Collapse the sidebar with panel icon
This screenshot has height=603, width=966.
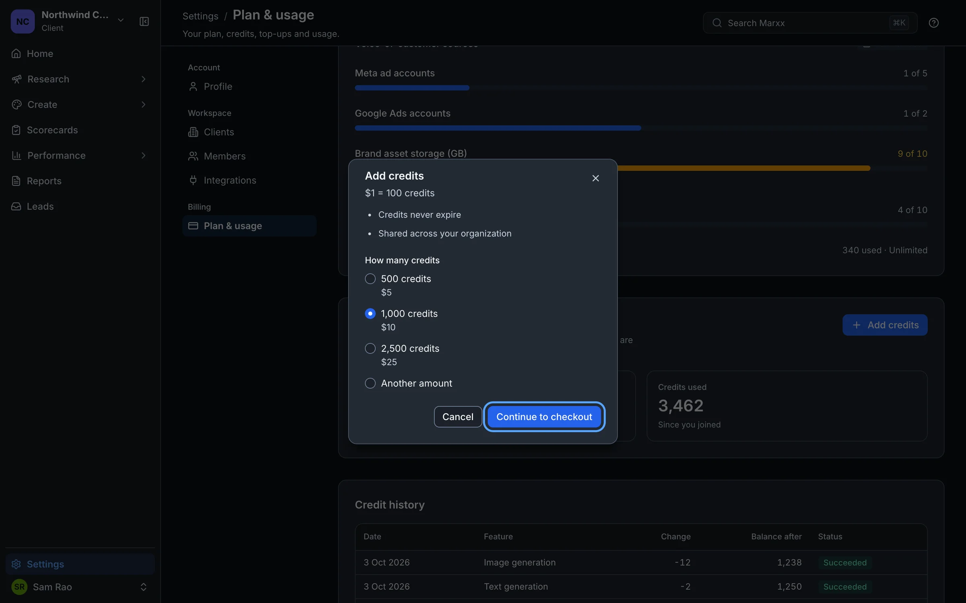[144, 21]
